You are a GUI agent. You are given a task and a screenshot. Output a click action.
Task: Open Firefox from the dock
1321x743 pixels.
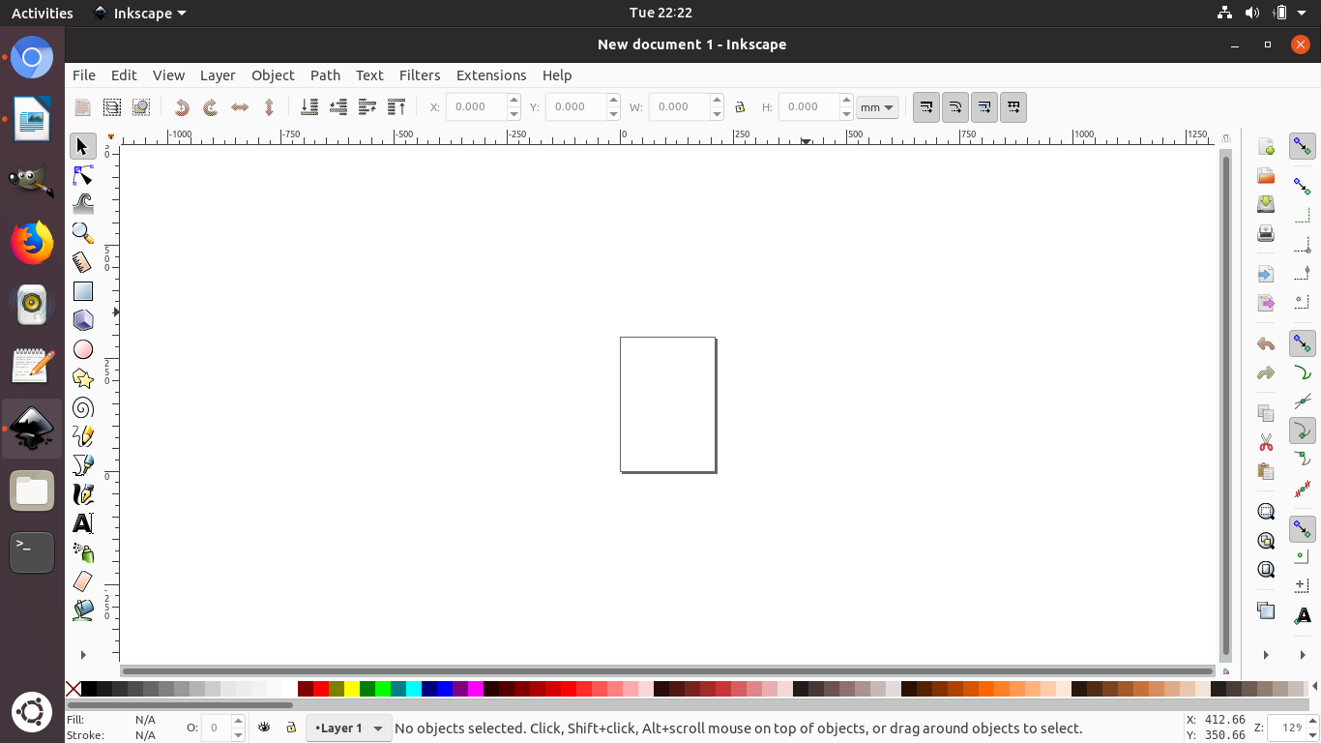tap(32, 242)
